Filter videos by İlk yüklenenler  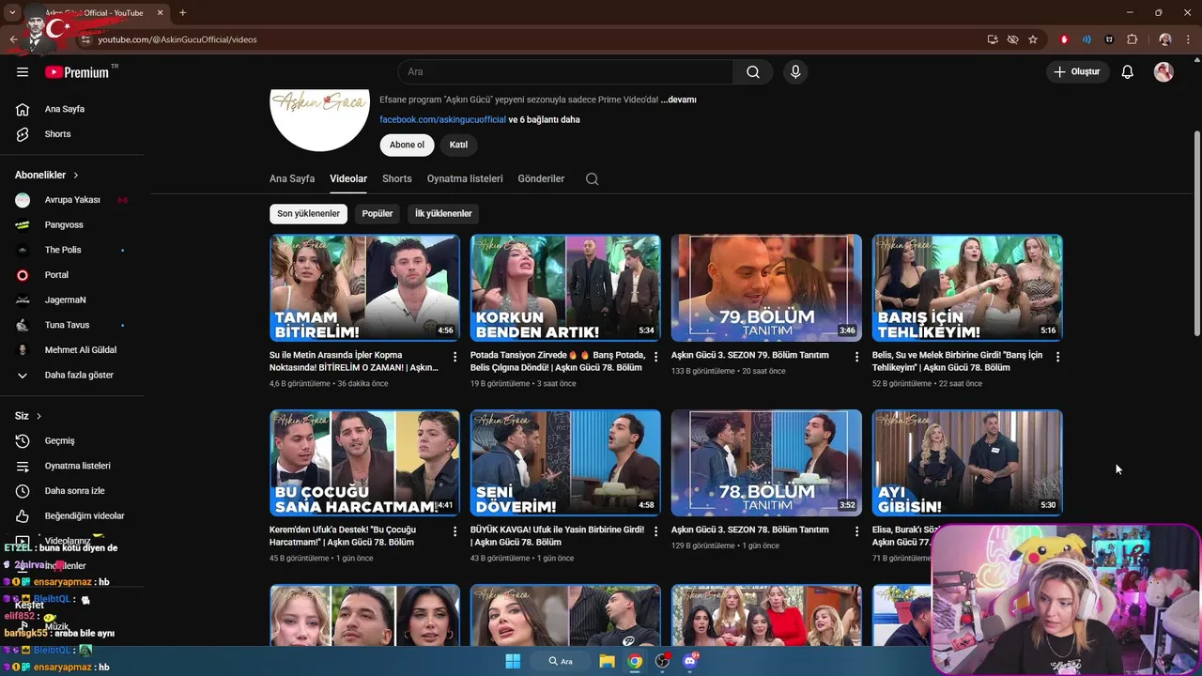pyautogui.click(x=443, y=213)
